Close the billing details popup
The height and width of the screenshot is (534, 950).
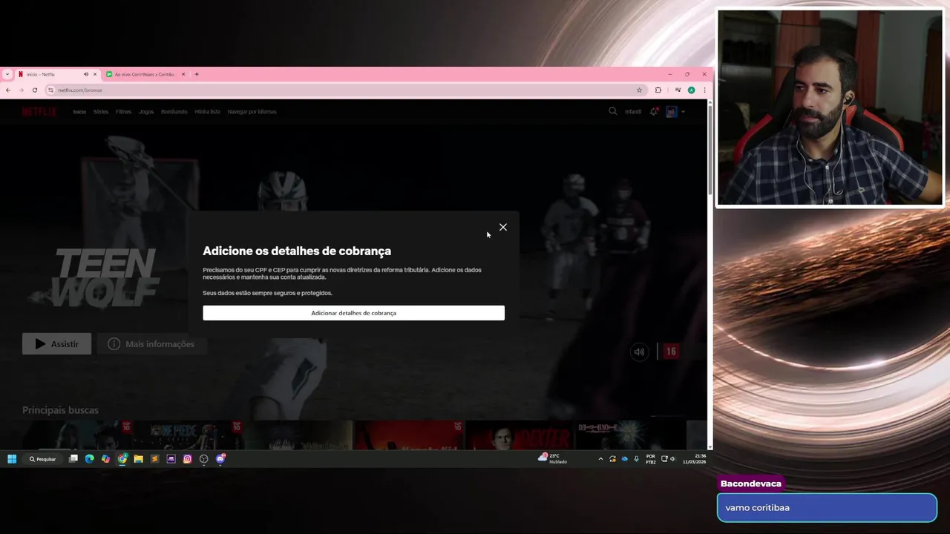click(503, 227)
